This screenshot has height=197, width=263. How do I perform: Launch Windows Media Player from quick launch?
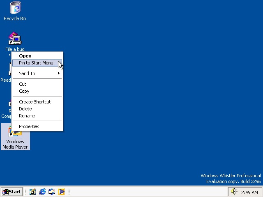tap(61, 192)
